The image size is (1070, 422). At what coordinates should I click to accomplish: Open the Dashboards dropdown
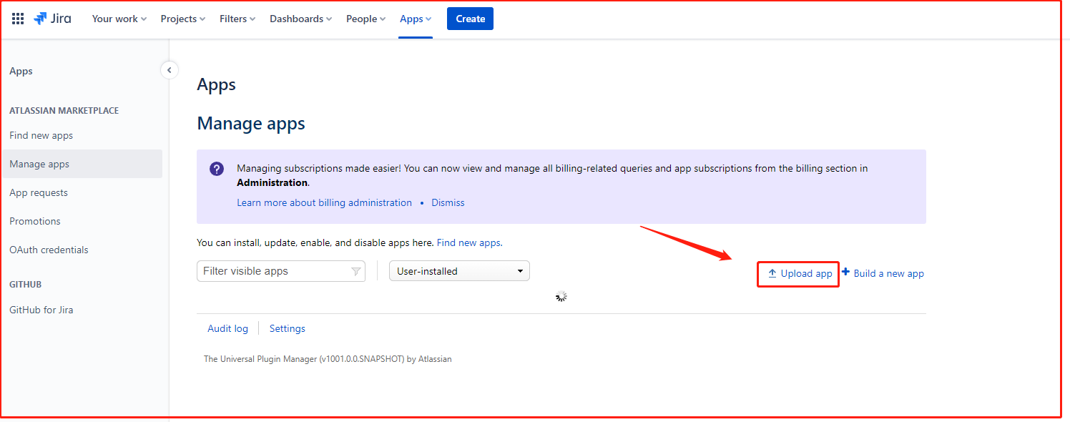[x=300, y=19]
